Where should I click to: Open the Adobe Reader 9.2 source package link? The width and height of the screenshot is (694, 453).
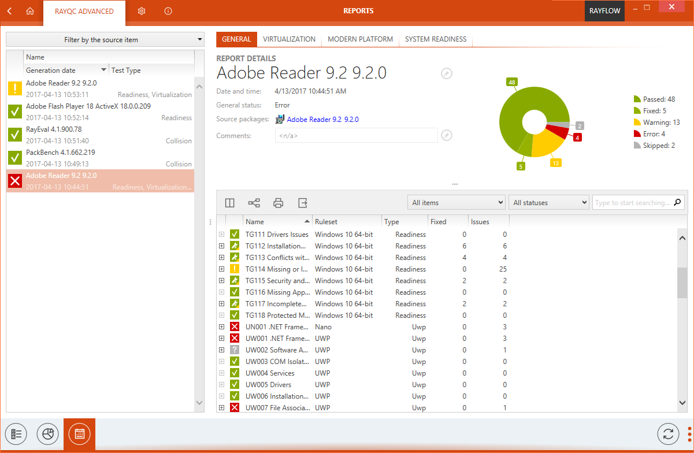coord(322,120)
